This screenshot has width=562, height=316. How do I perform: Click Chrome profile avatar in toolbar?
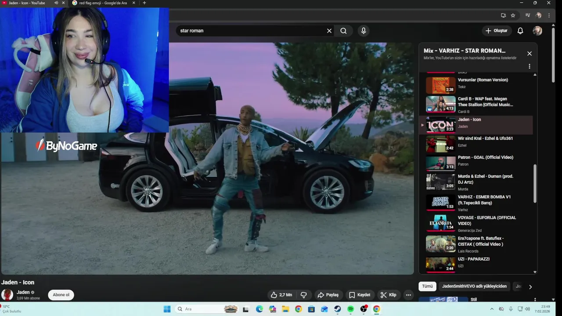tap(538, 15)
